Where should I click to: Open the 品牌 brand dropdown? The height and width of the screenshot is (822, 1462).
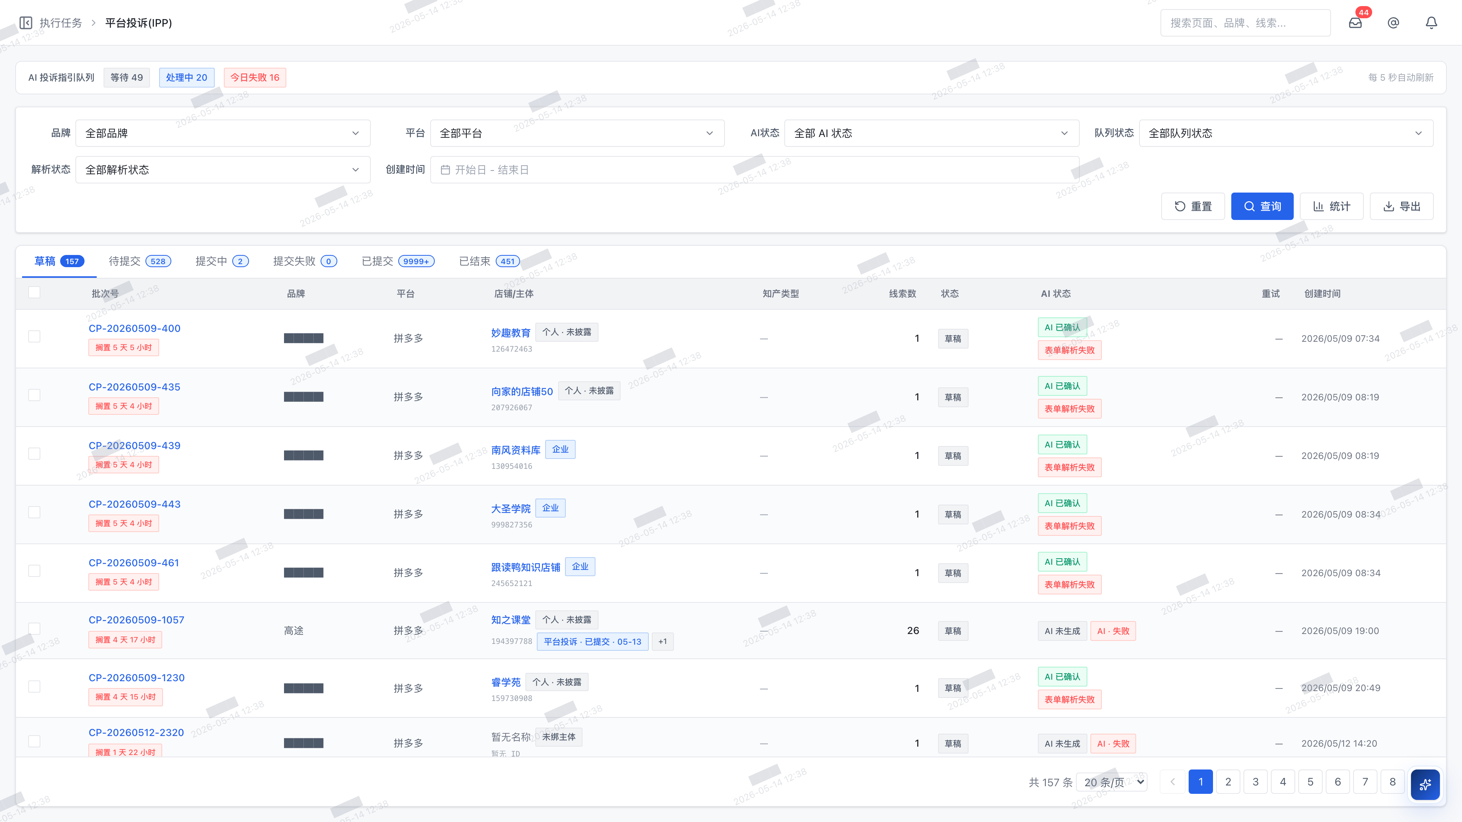point(222,133)
